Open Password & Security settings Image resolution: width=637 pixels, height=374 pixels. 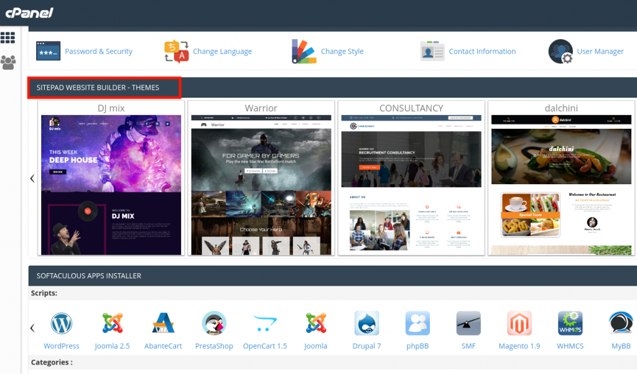tap(100, 51)
